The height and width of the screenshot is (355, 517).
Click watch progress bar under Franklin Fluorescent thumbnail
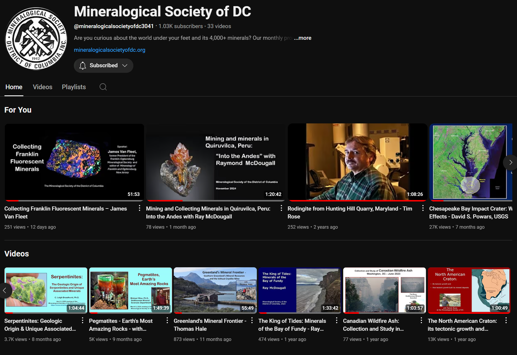coord(74,201)
